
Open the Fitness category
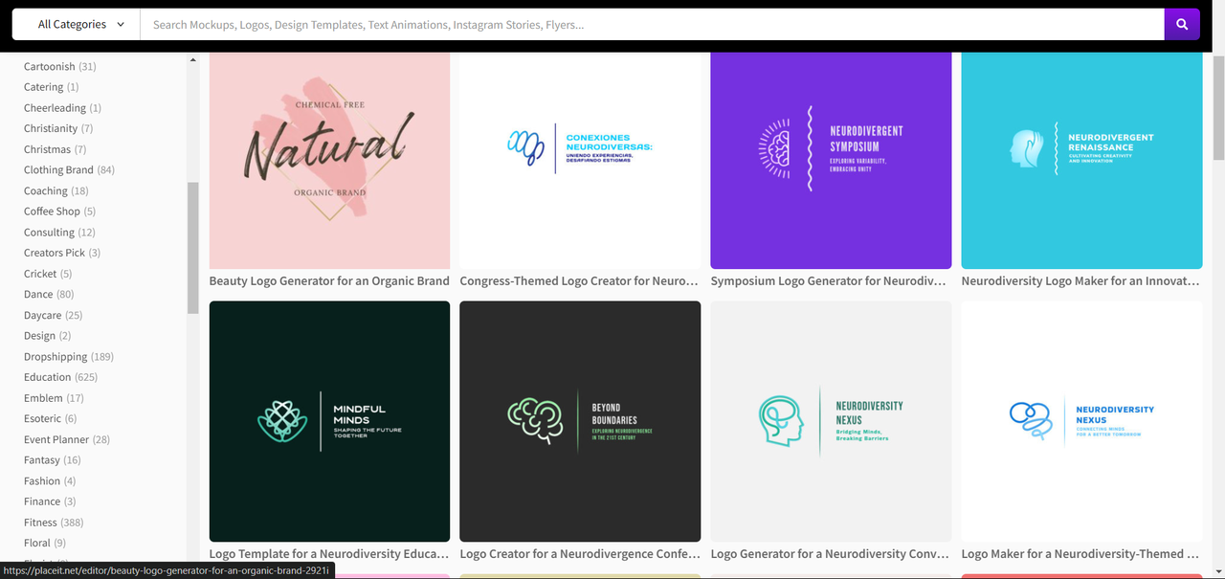click(54, 523)
